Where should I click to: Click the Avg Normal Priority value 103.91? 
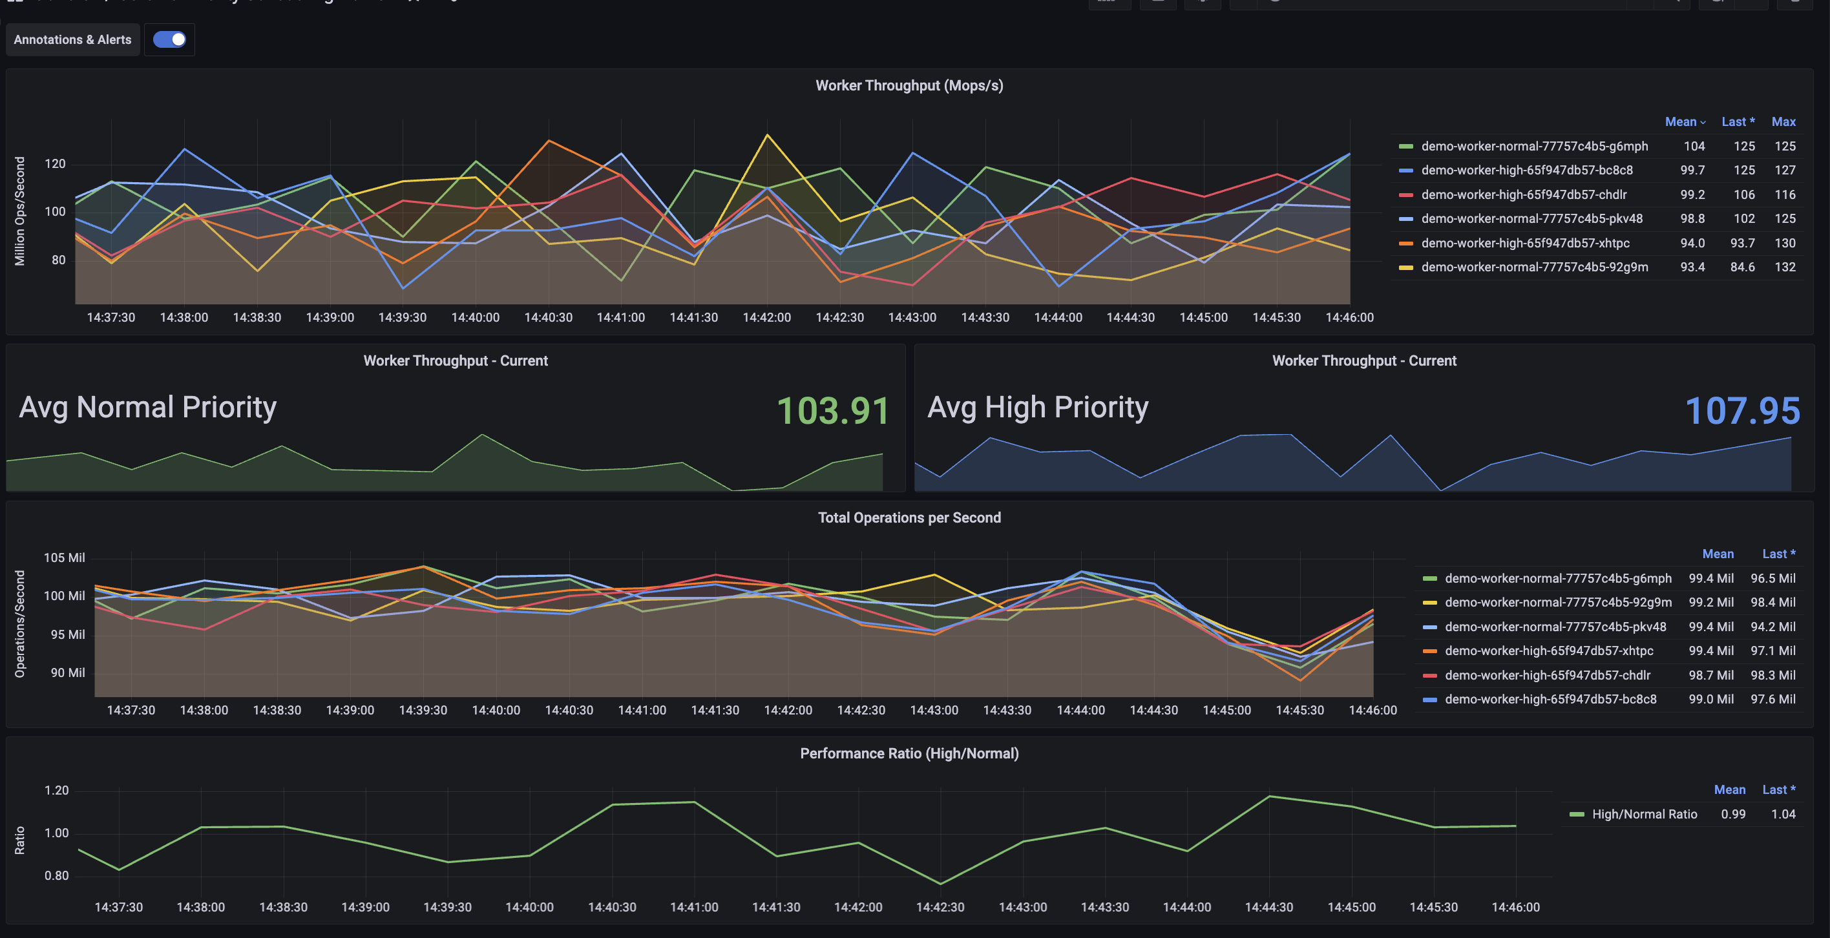(832, 411)
